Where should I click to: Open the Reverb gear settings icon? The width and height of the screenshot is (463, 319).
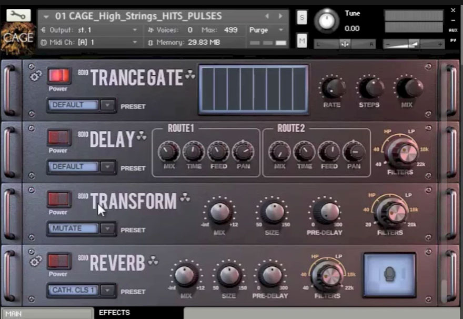click(35, 262)
